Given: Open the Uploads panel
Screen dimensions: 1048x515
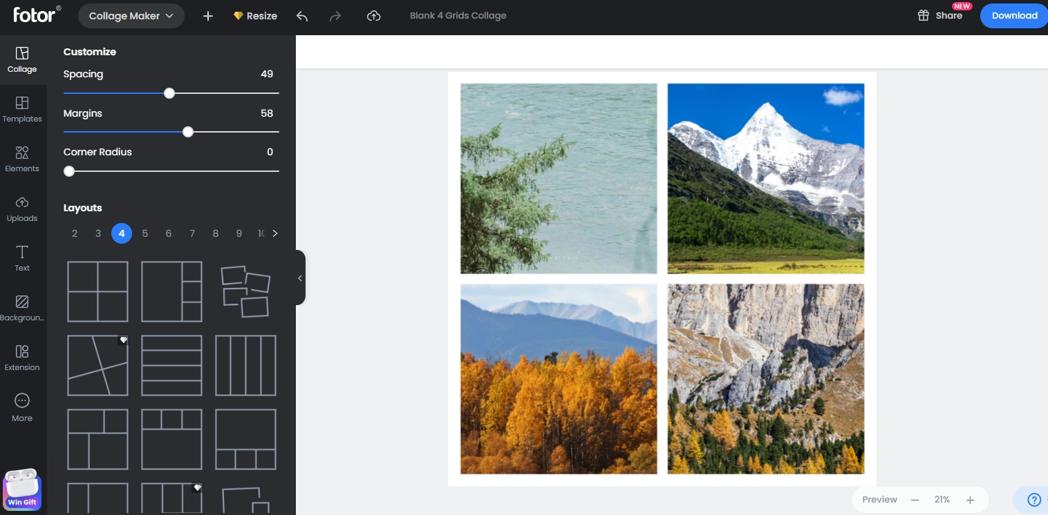Looking at the screenshot, I should 22,208.
